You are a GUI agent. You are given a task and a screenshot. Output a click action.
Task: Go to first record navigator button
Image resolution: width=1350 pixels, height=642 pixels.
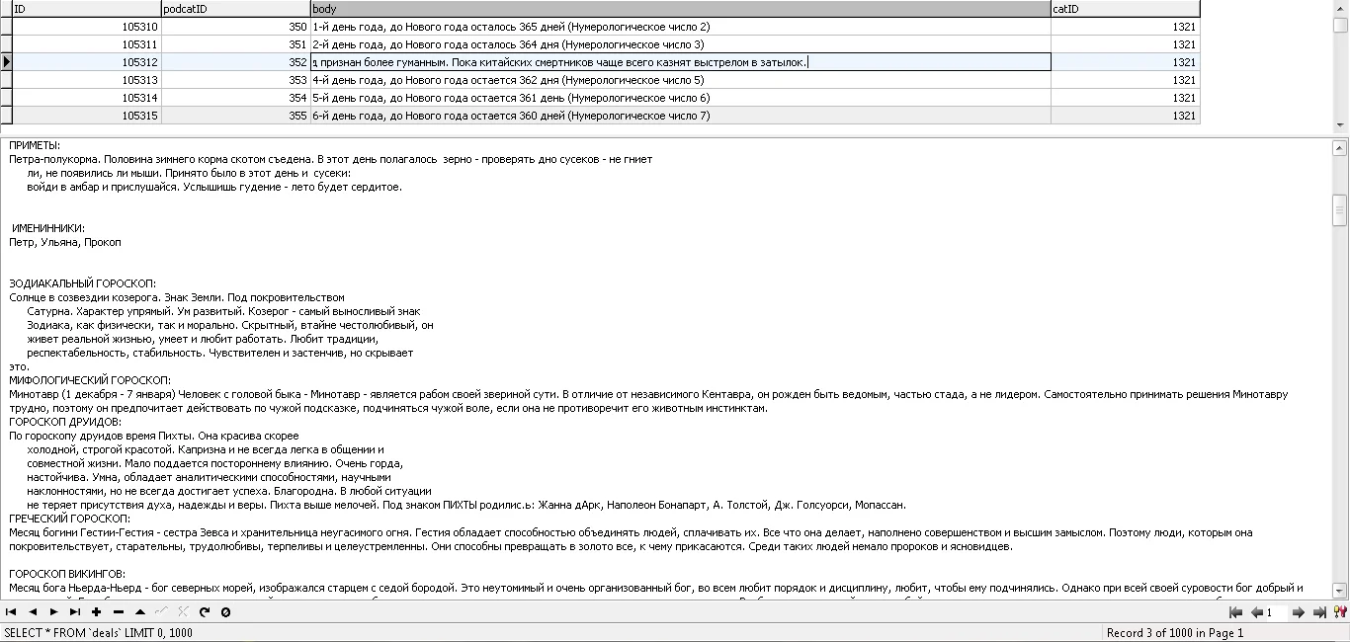click(11, 612)
